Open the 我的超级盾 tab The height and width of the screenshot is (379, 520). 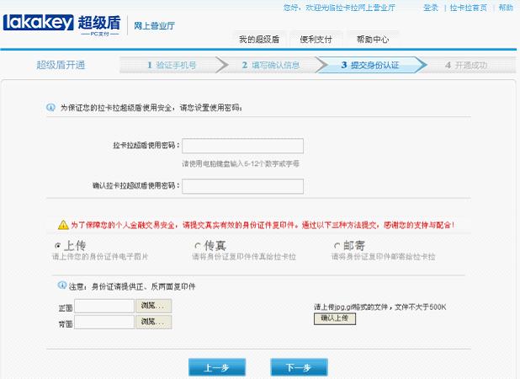pyautogui.click(x=259, y=40)
